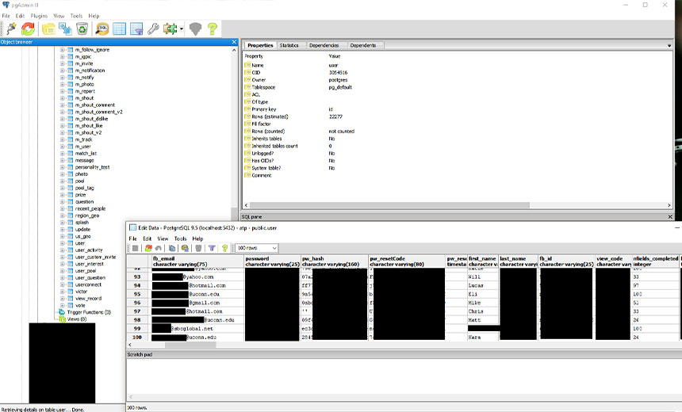Click the purple Sort/Filter funnel icon
The width and height of the screenshot is (682, 412).
pyautogui.click(x=212, y=248)
